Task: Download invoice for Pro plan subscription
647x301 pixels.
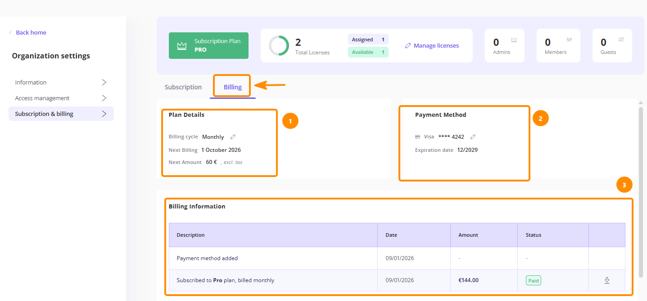Action: [607, 280]
